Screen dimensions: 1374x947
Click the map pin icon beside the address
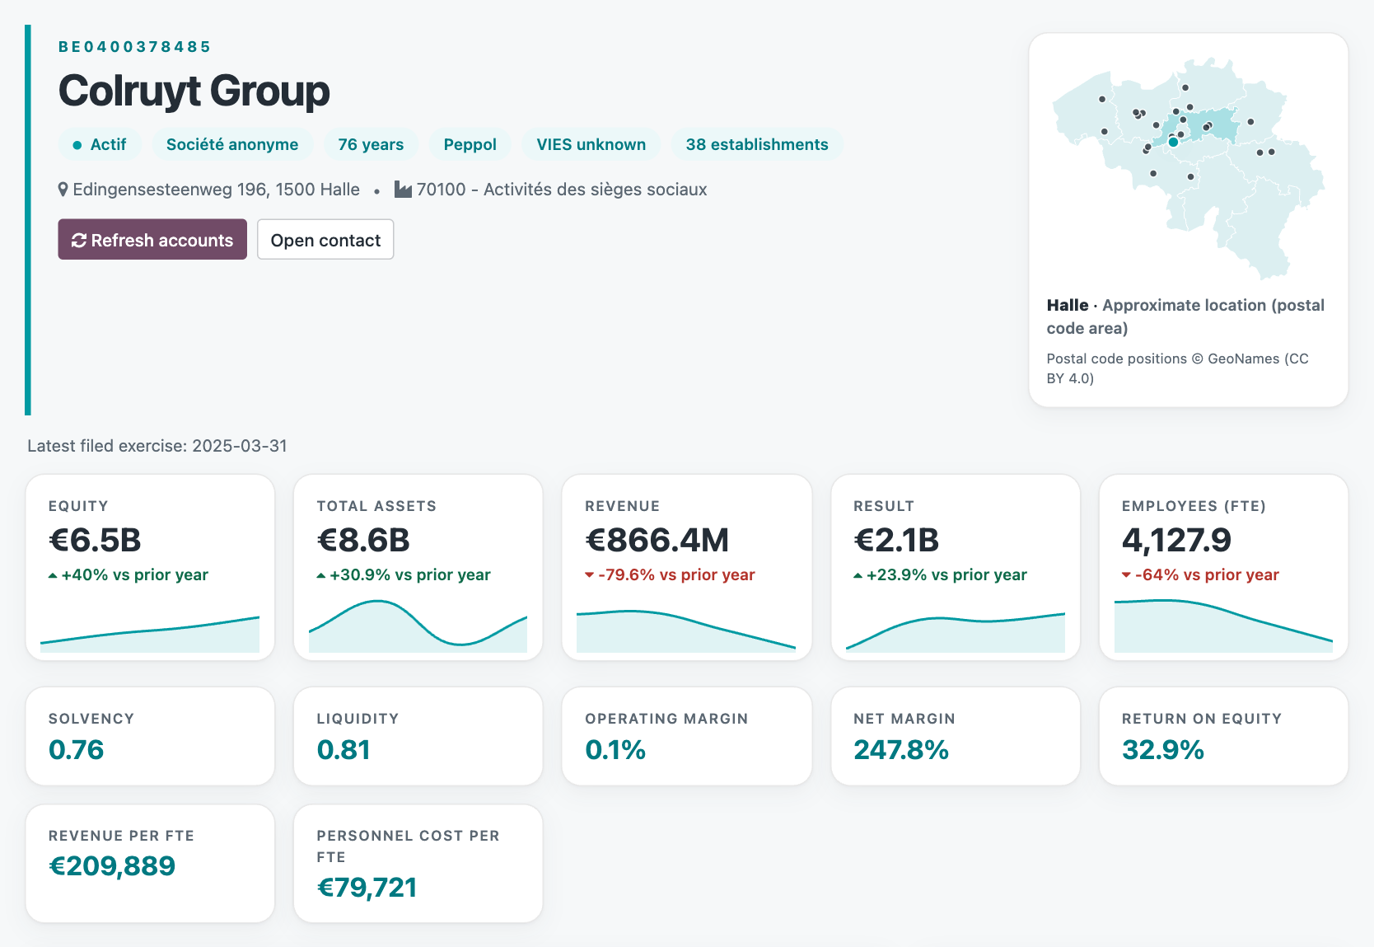coord(63,190)
